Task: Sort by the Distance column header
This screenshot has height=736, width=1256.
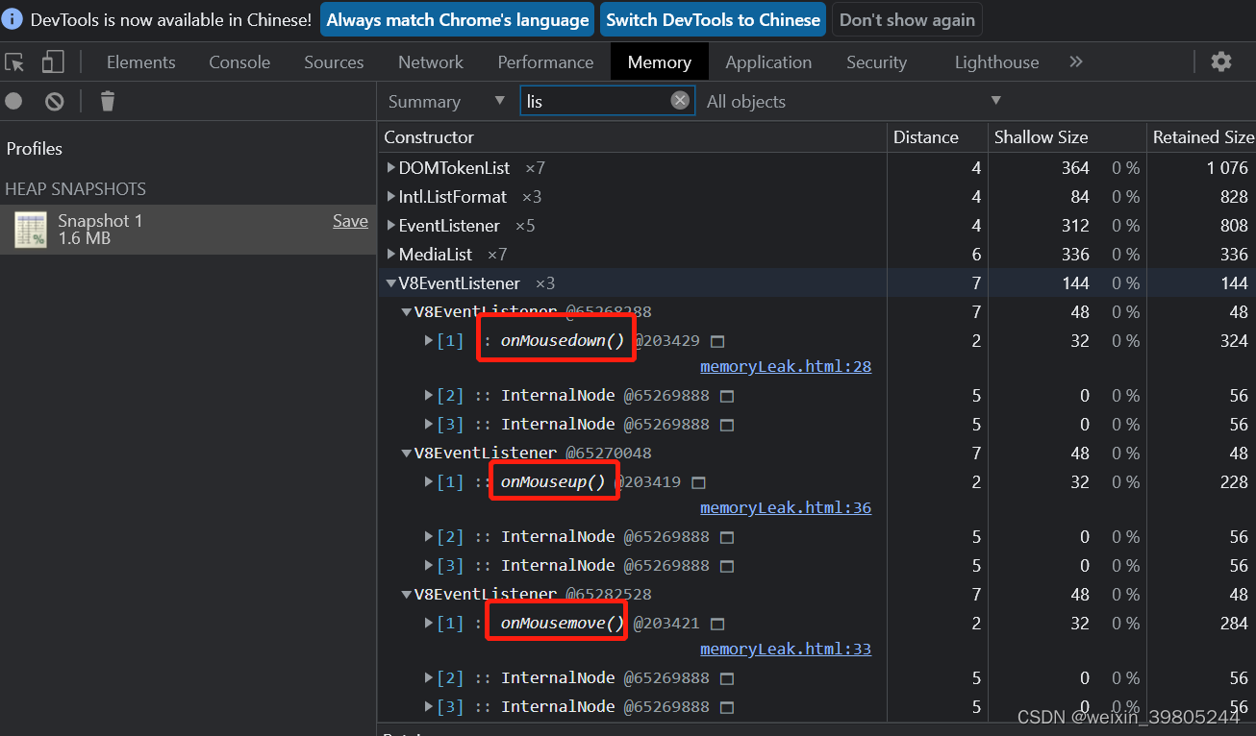Action: point(937,137)
